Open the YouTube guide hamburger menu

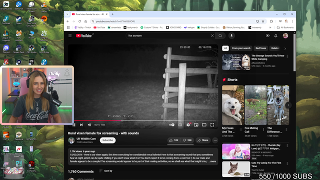pos(70,35)
